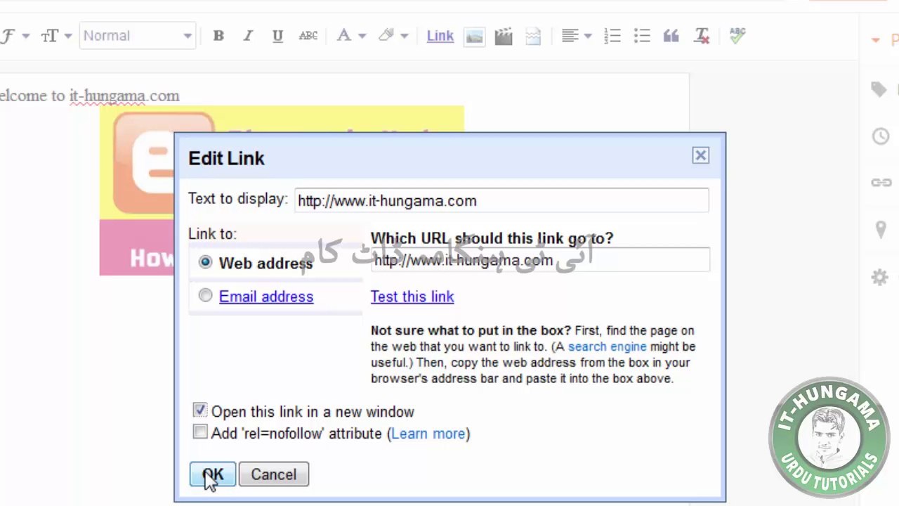Image resolution: width=899 pixels, height=506 pixels.
Task: Toggle italic formatting
Action: coord(247,36)
